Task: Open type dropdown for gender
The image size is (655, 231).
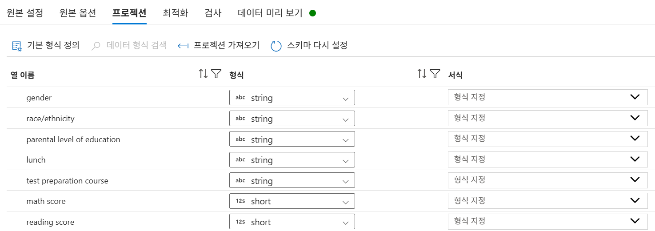Action: [292, 98]
